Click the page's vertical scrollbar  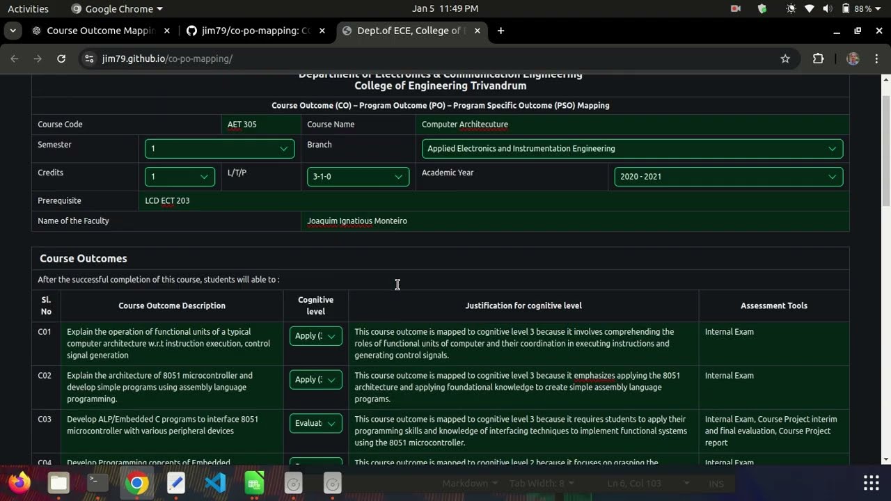pos(886,150)
